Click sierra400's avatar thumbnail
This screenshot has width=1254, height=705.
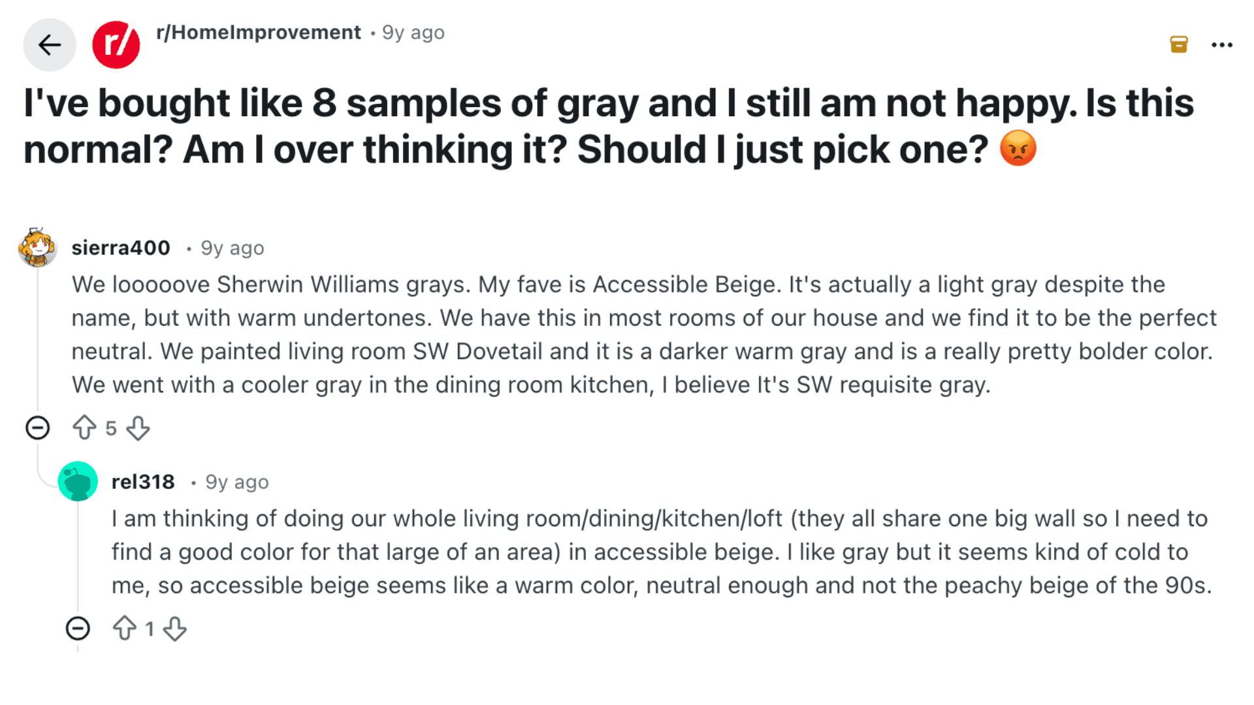click(38, 248)
